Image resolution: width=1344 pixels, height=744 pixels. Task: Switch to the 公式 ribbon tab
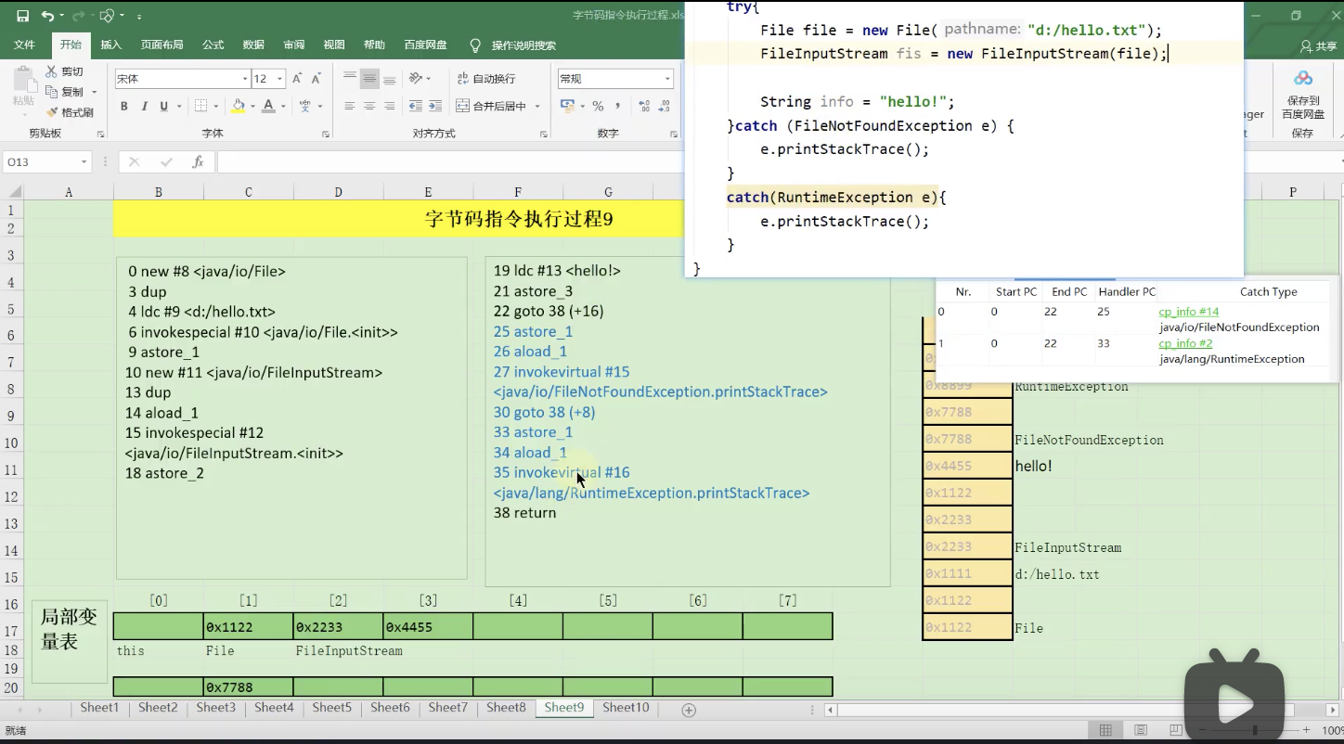tap(213, 45)
